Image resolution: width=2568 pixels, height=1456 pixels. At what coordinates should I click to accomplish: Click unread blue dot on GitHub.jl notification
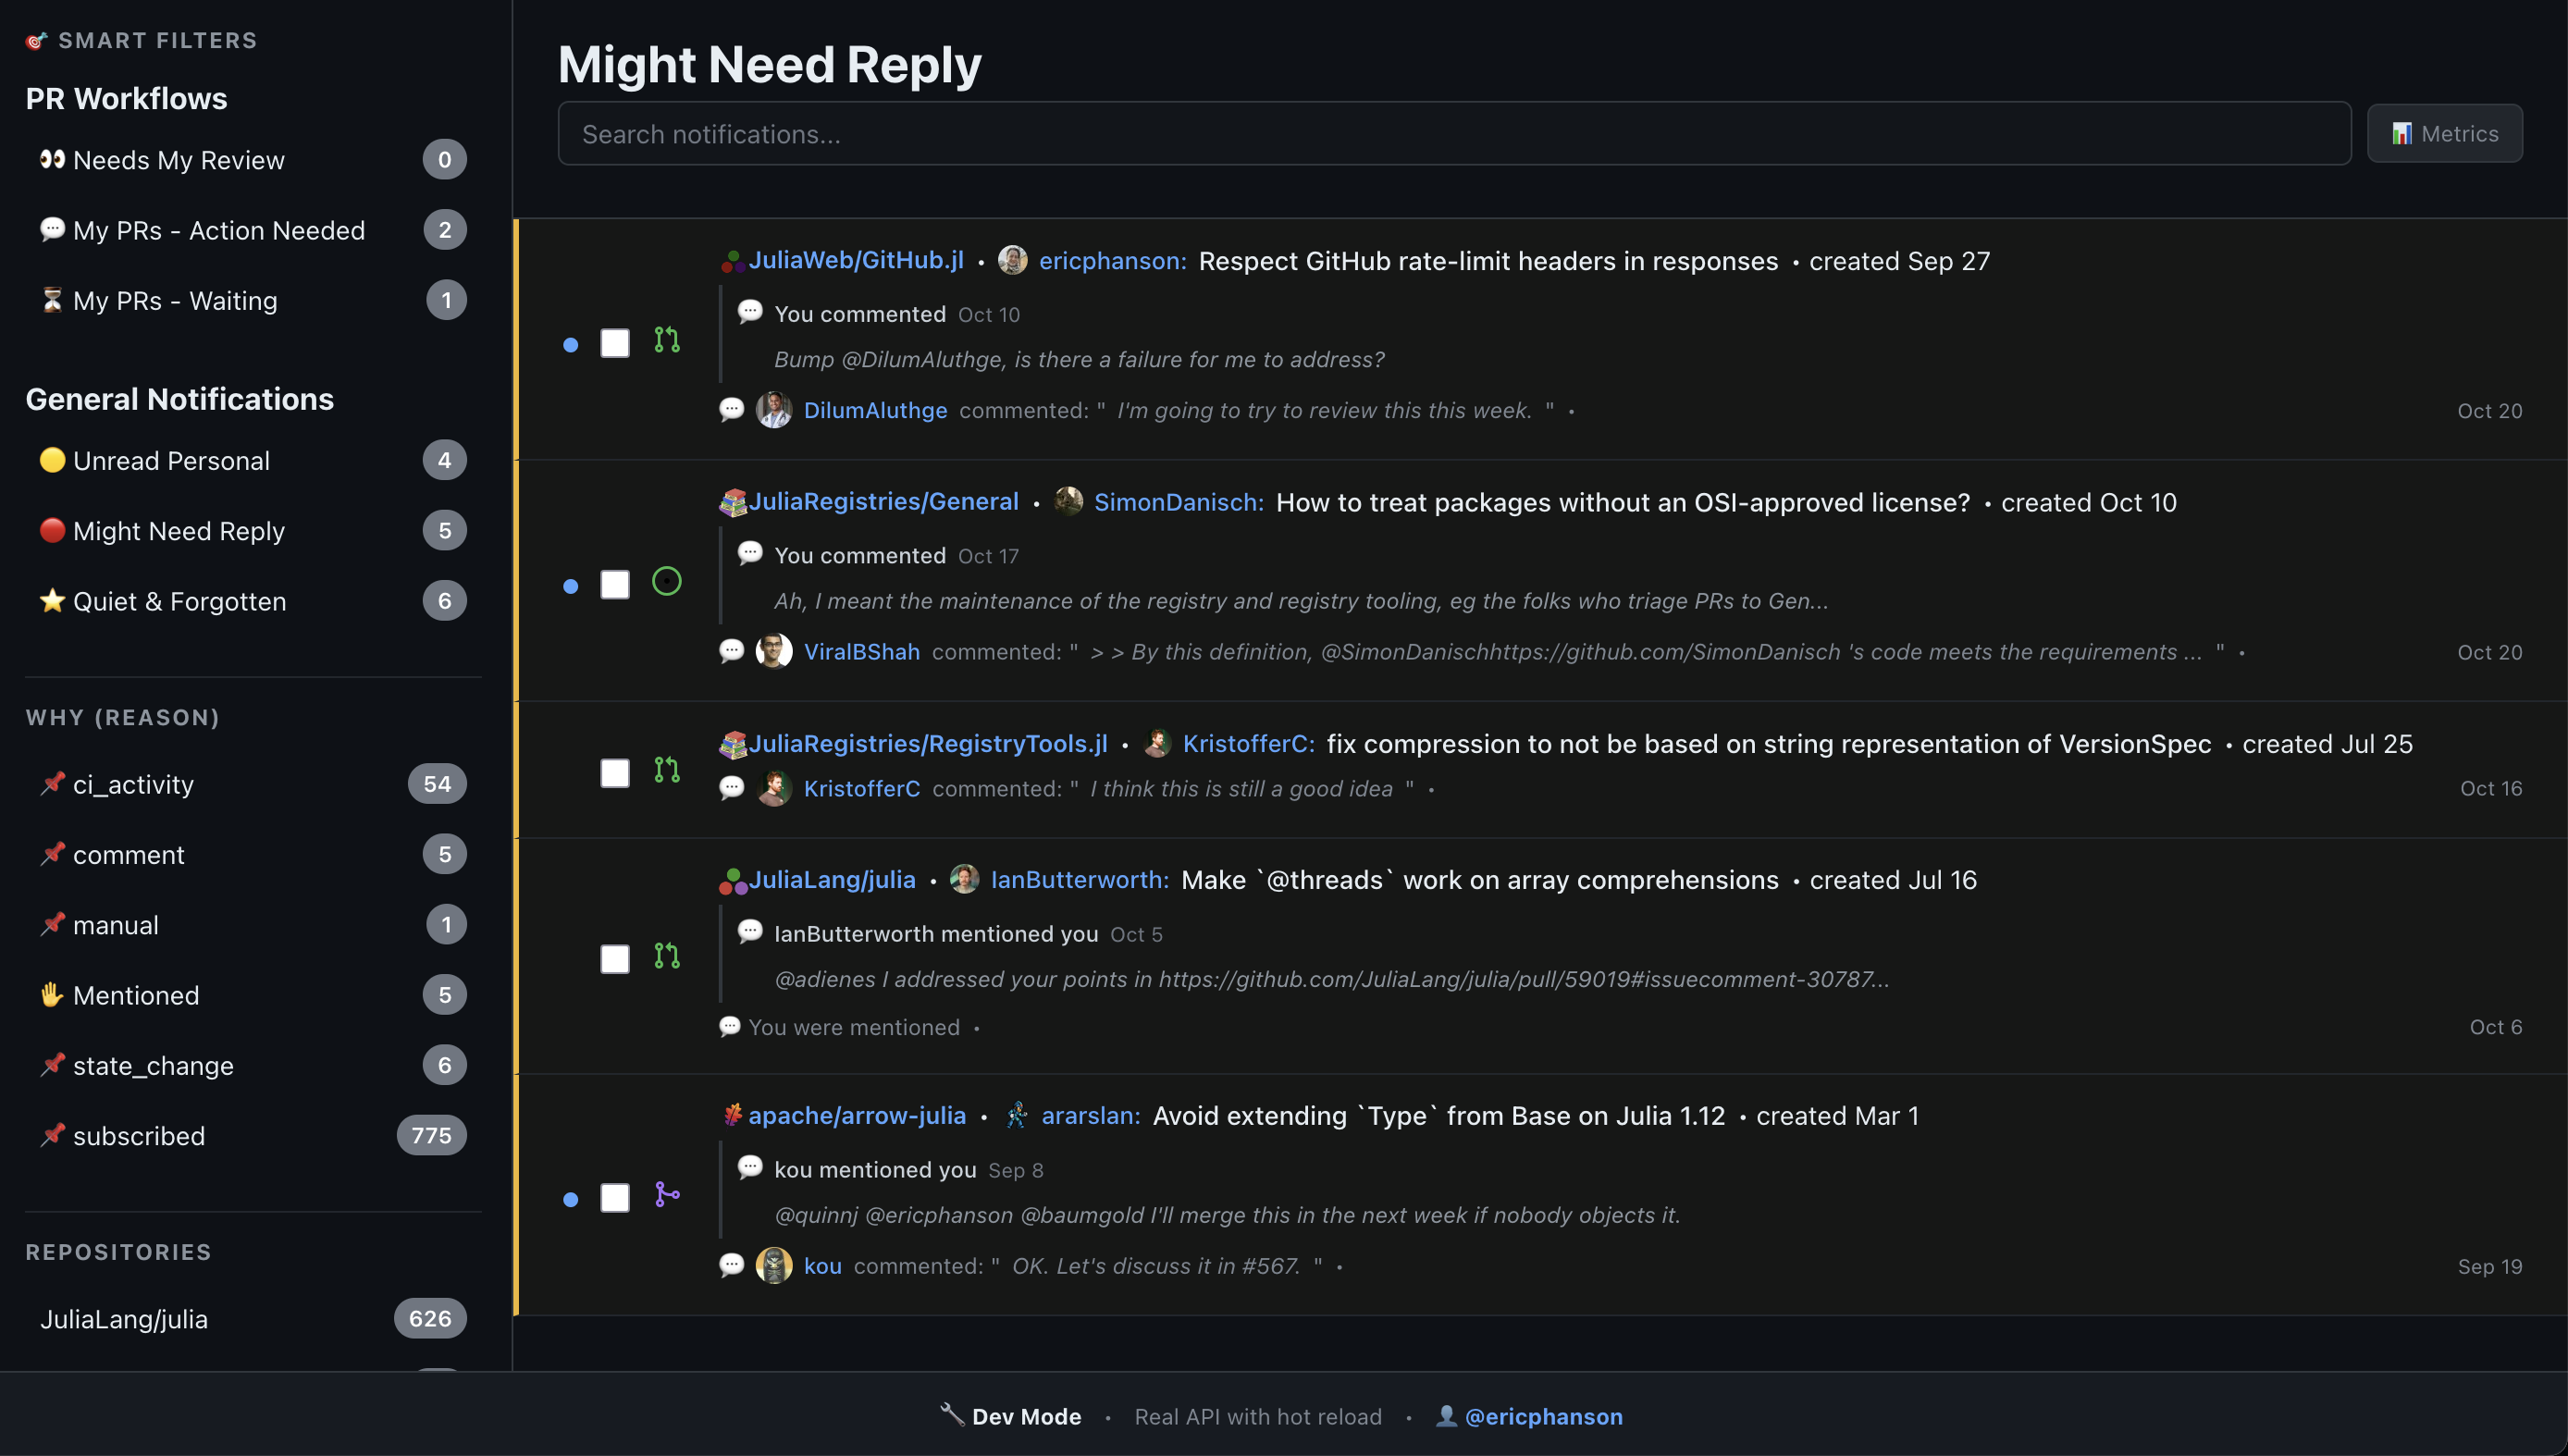[x=571, y=345]
